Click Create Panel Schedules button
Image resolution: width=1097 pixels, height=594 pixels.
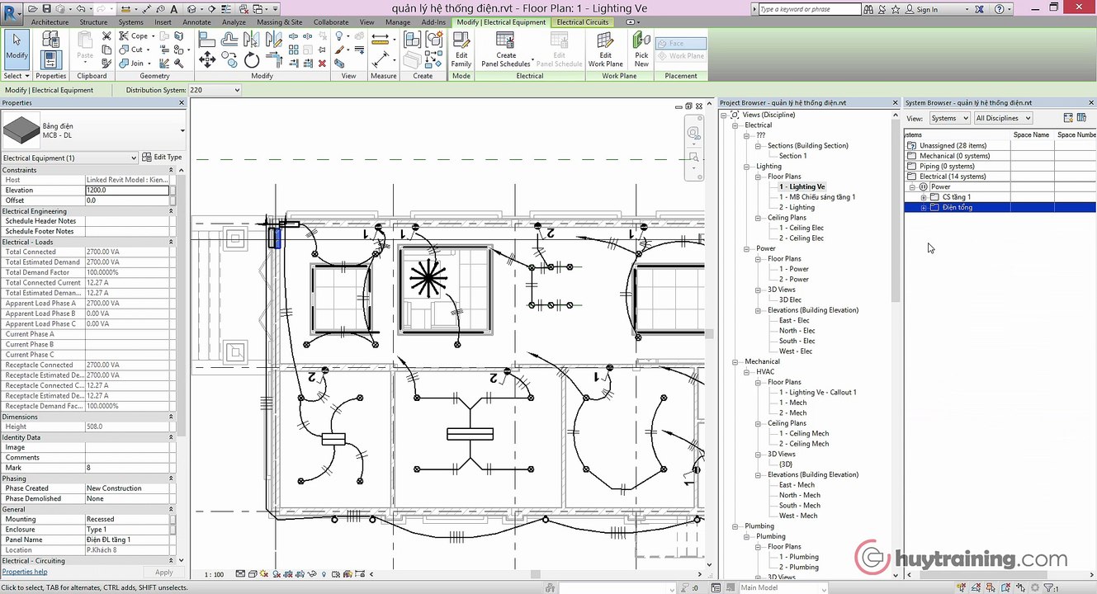click(x=506, y=49)
